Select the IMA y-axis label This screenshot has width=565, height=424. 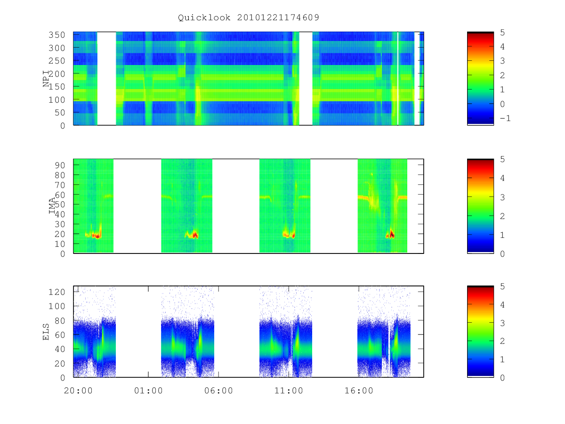click(52, 206)
